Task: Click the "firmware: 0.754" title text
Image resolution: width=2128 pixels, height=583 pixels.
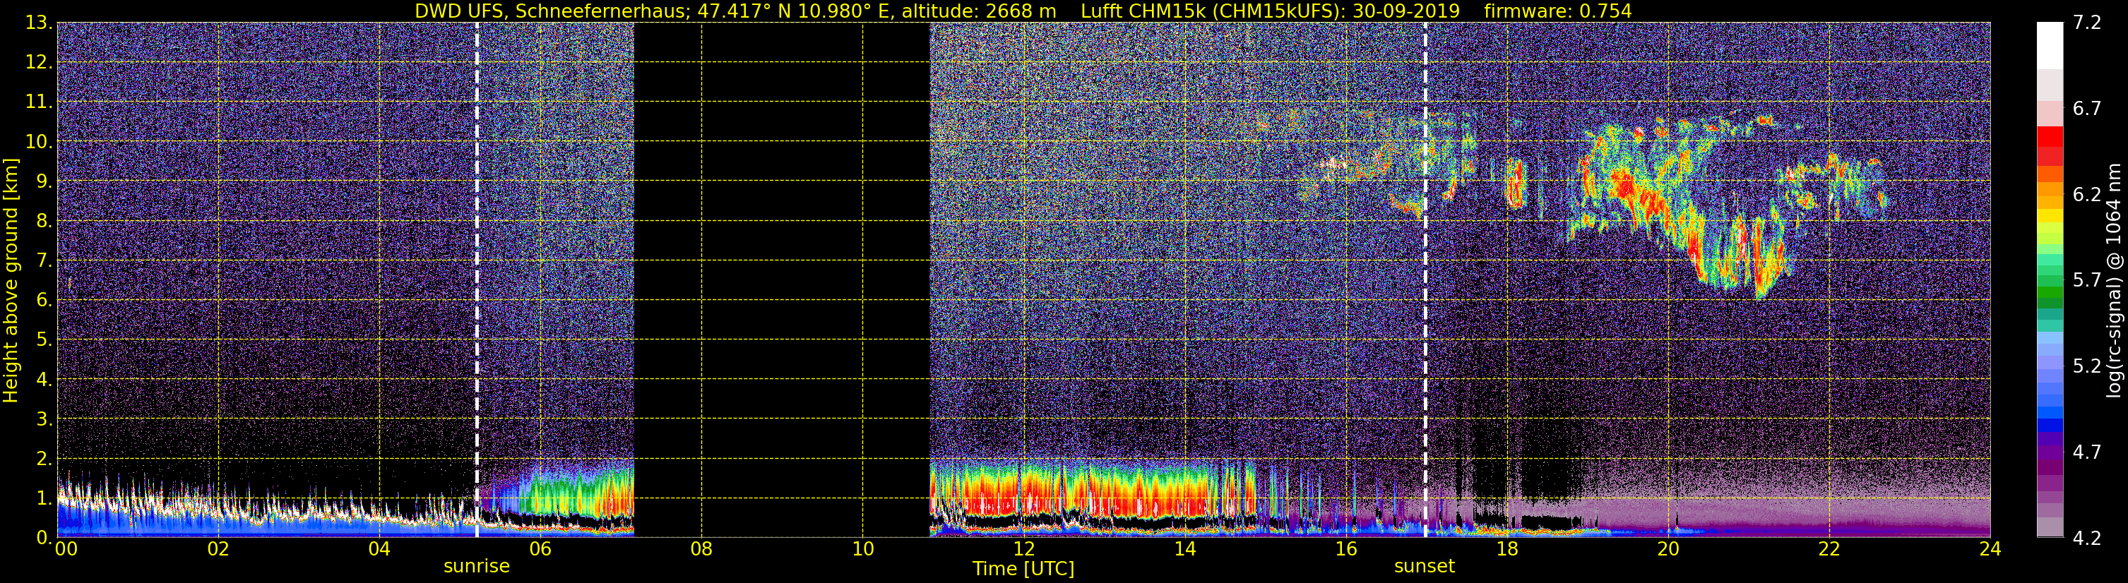Action: [x=1558, y=11]
